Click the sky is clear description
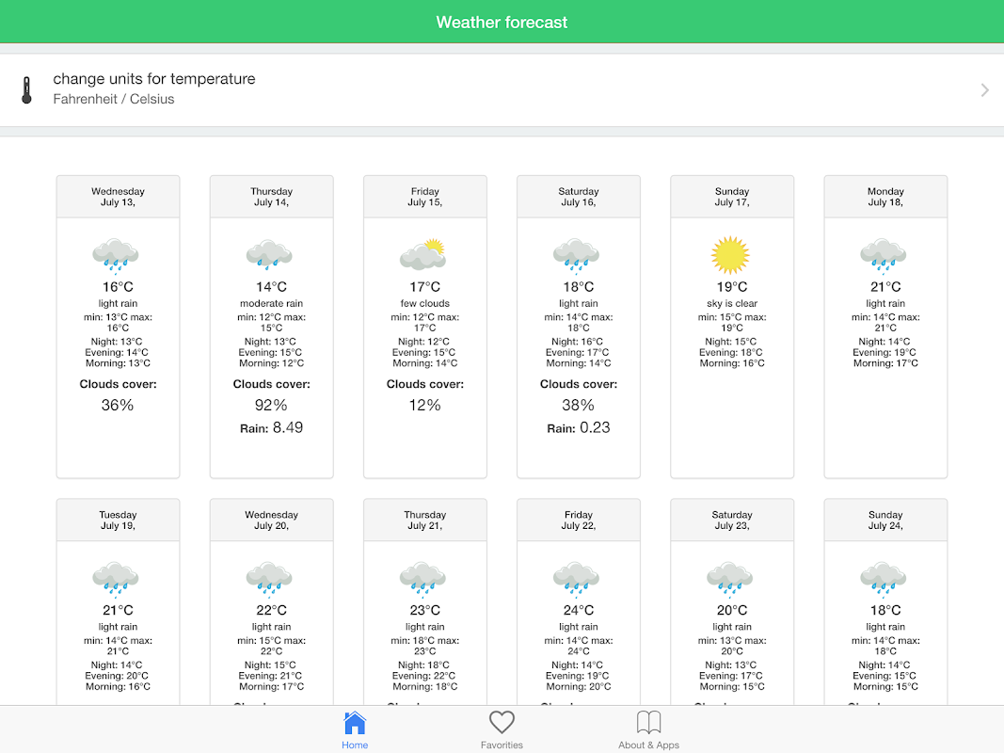This screenshot has width=1004, height=753. [x=732, y=303]
